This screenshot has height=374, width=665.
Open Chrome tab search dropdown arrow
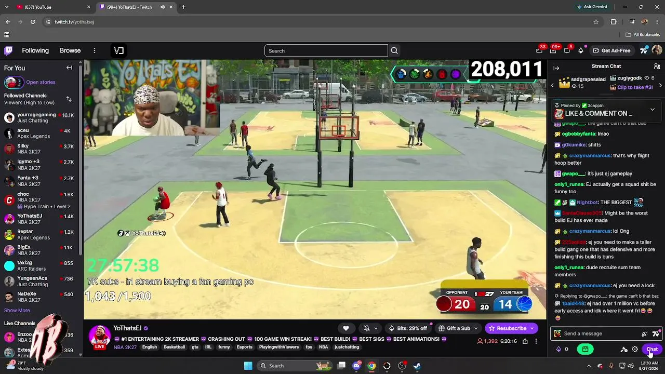pyautogui.click(x=7, y=7)
